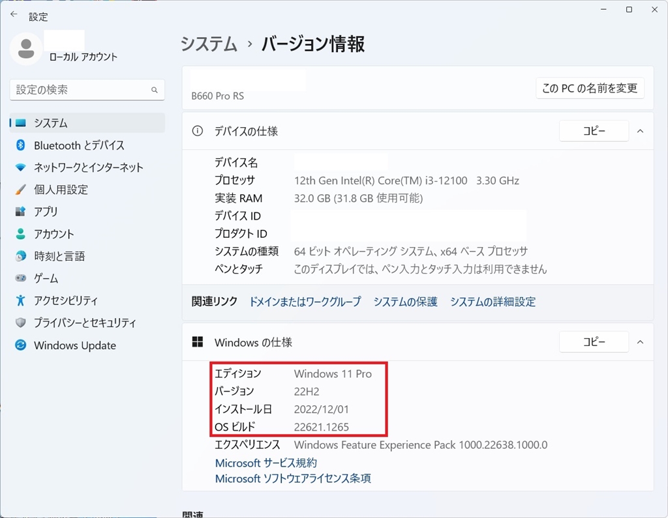This screenshot has width=668, height=518.
Task: Click the 関連リンク label
Action: (x=214, y=302)
